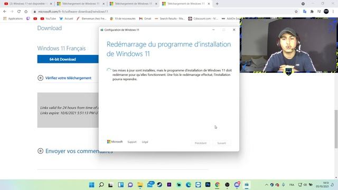Open taskbar Search
338x190 pixels.
pyautogui.click(x=101, y=185)
